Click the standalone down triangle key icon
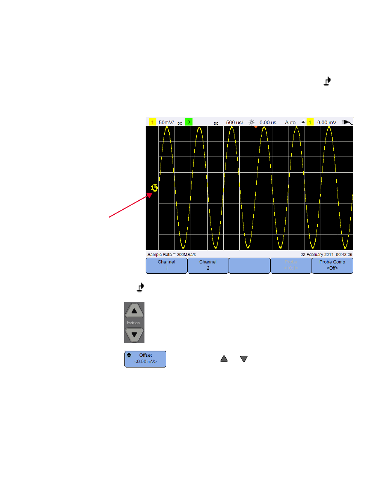This screenshot has height=486, width=392. [x=244, y=359]
